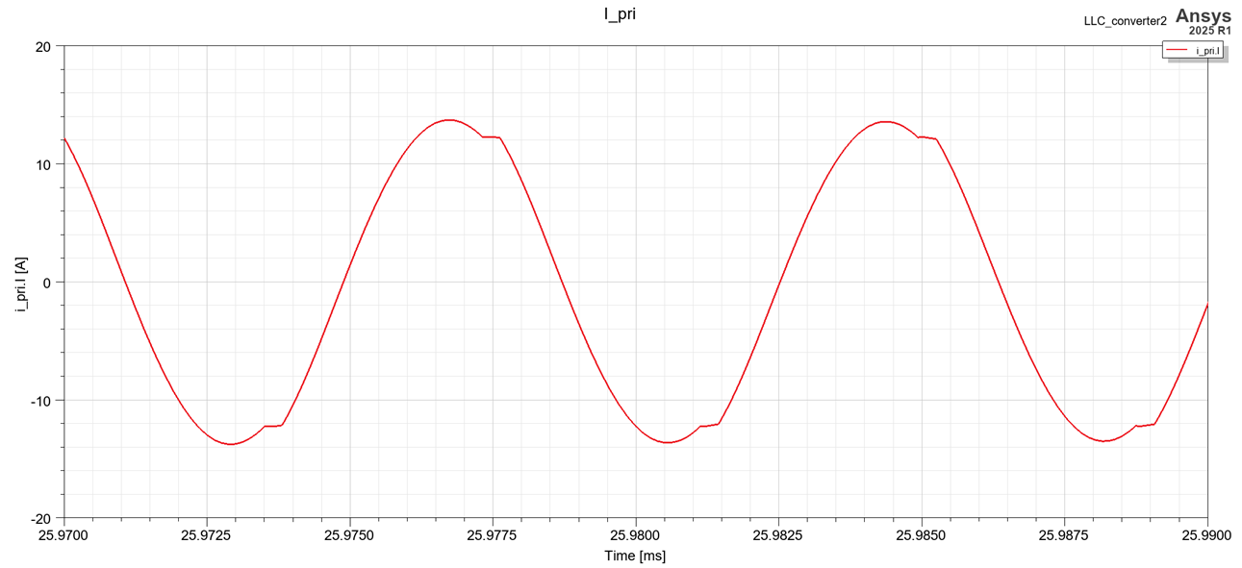The height and width of the screenshot is (568, 1242).
Task: Click the 20 Y-axis tick label
Action: [42, 46]
